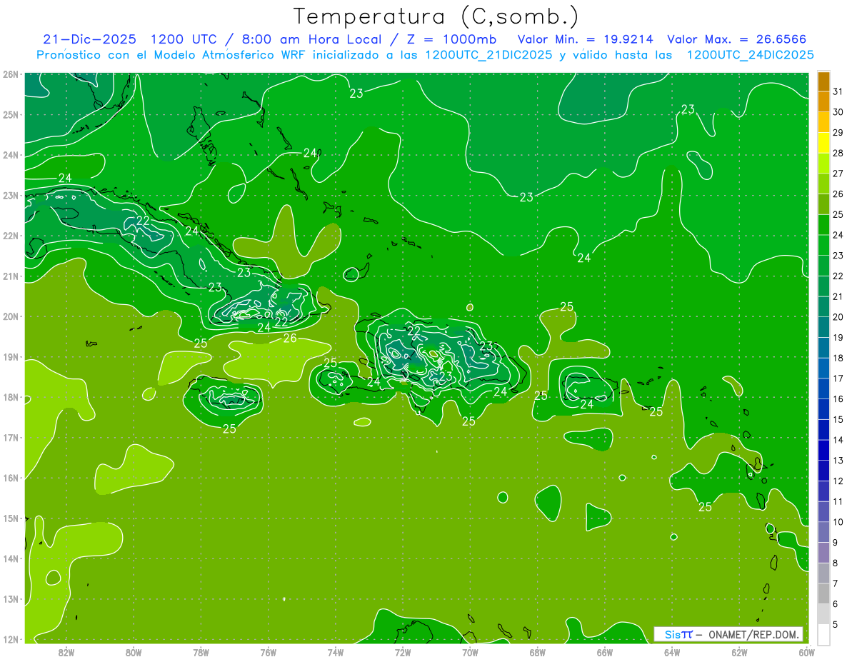Click the 25N latitude axis label

pos(11,114)
